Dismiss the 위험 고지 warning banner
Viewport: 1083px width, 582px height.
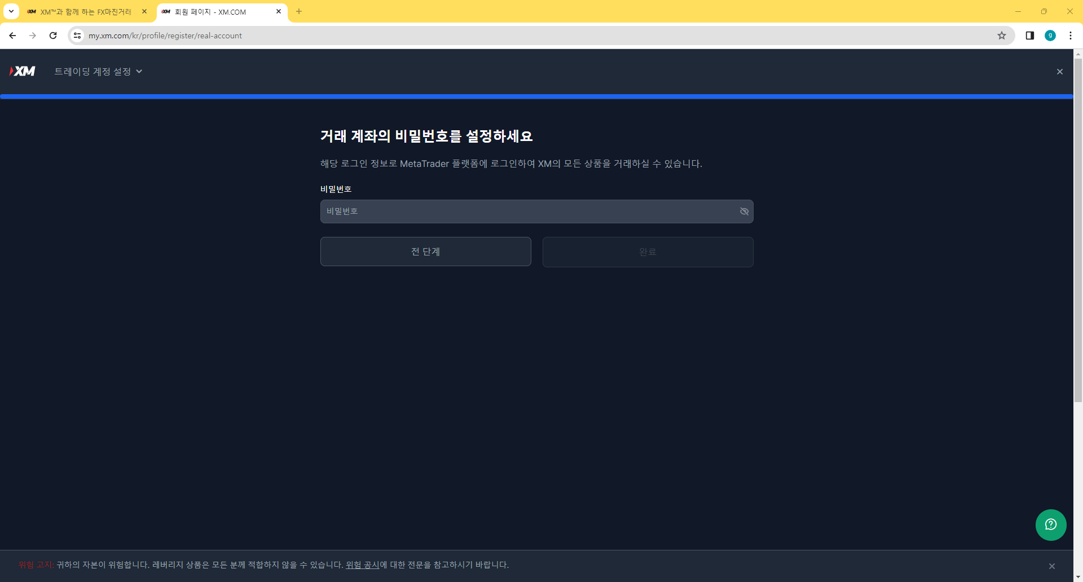[1051, 565]
